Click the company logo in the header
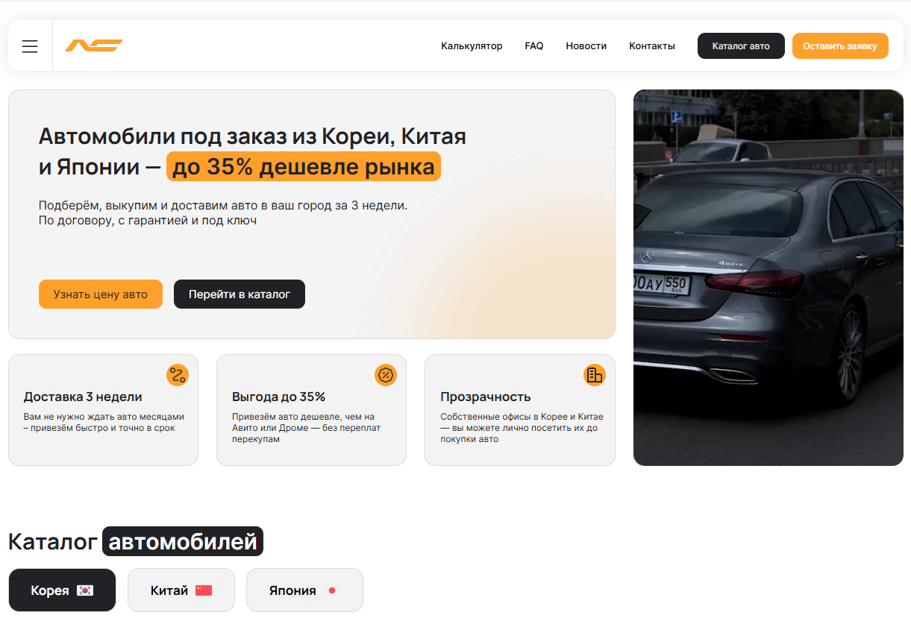This screenshot has width=911, height=621. tap(94, 45)
